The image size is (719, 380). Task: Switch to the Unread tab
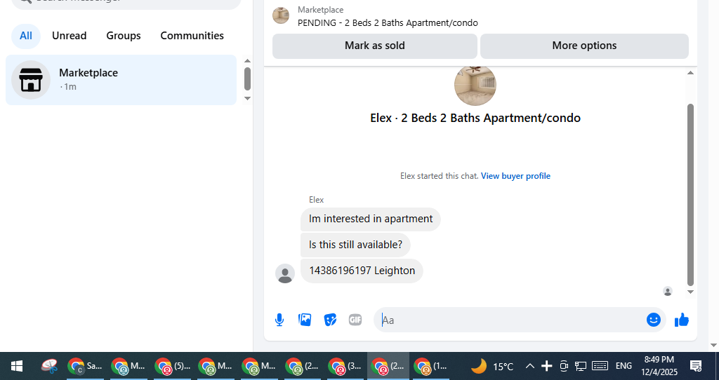pyautogui.click(x=70, y=36)
